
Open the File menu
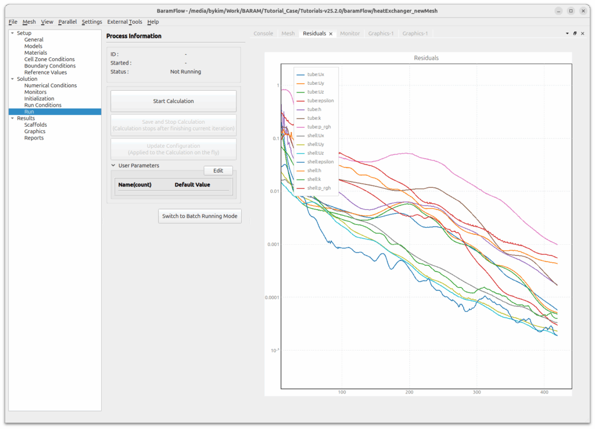13,22
